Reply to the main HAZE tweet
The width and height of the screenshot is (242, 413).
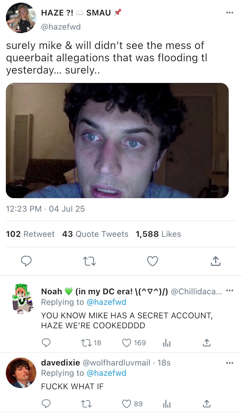click(x=26, y=261)
